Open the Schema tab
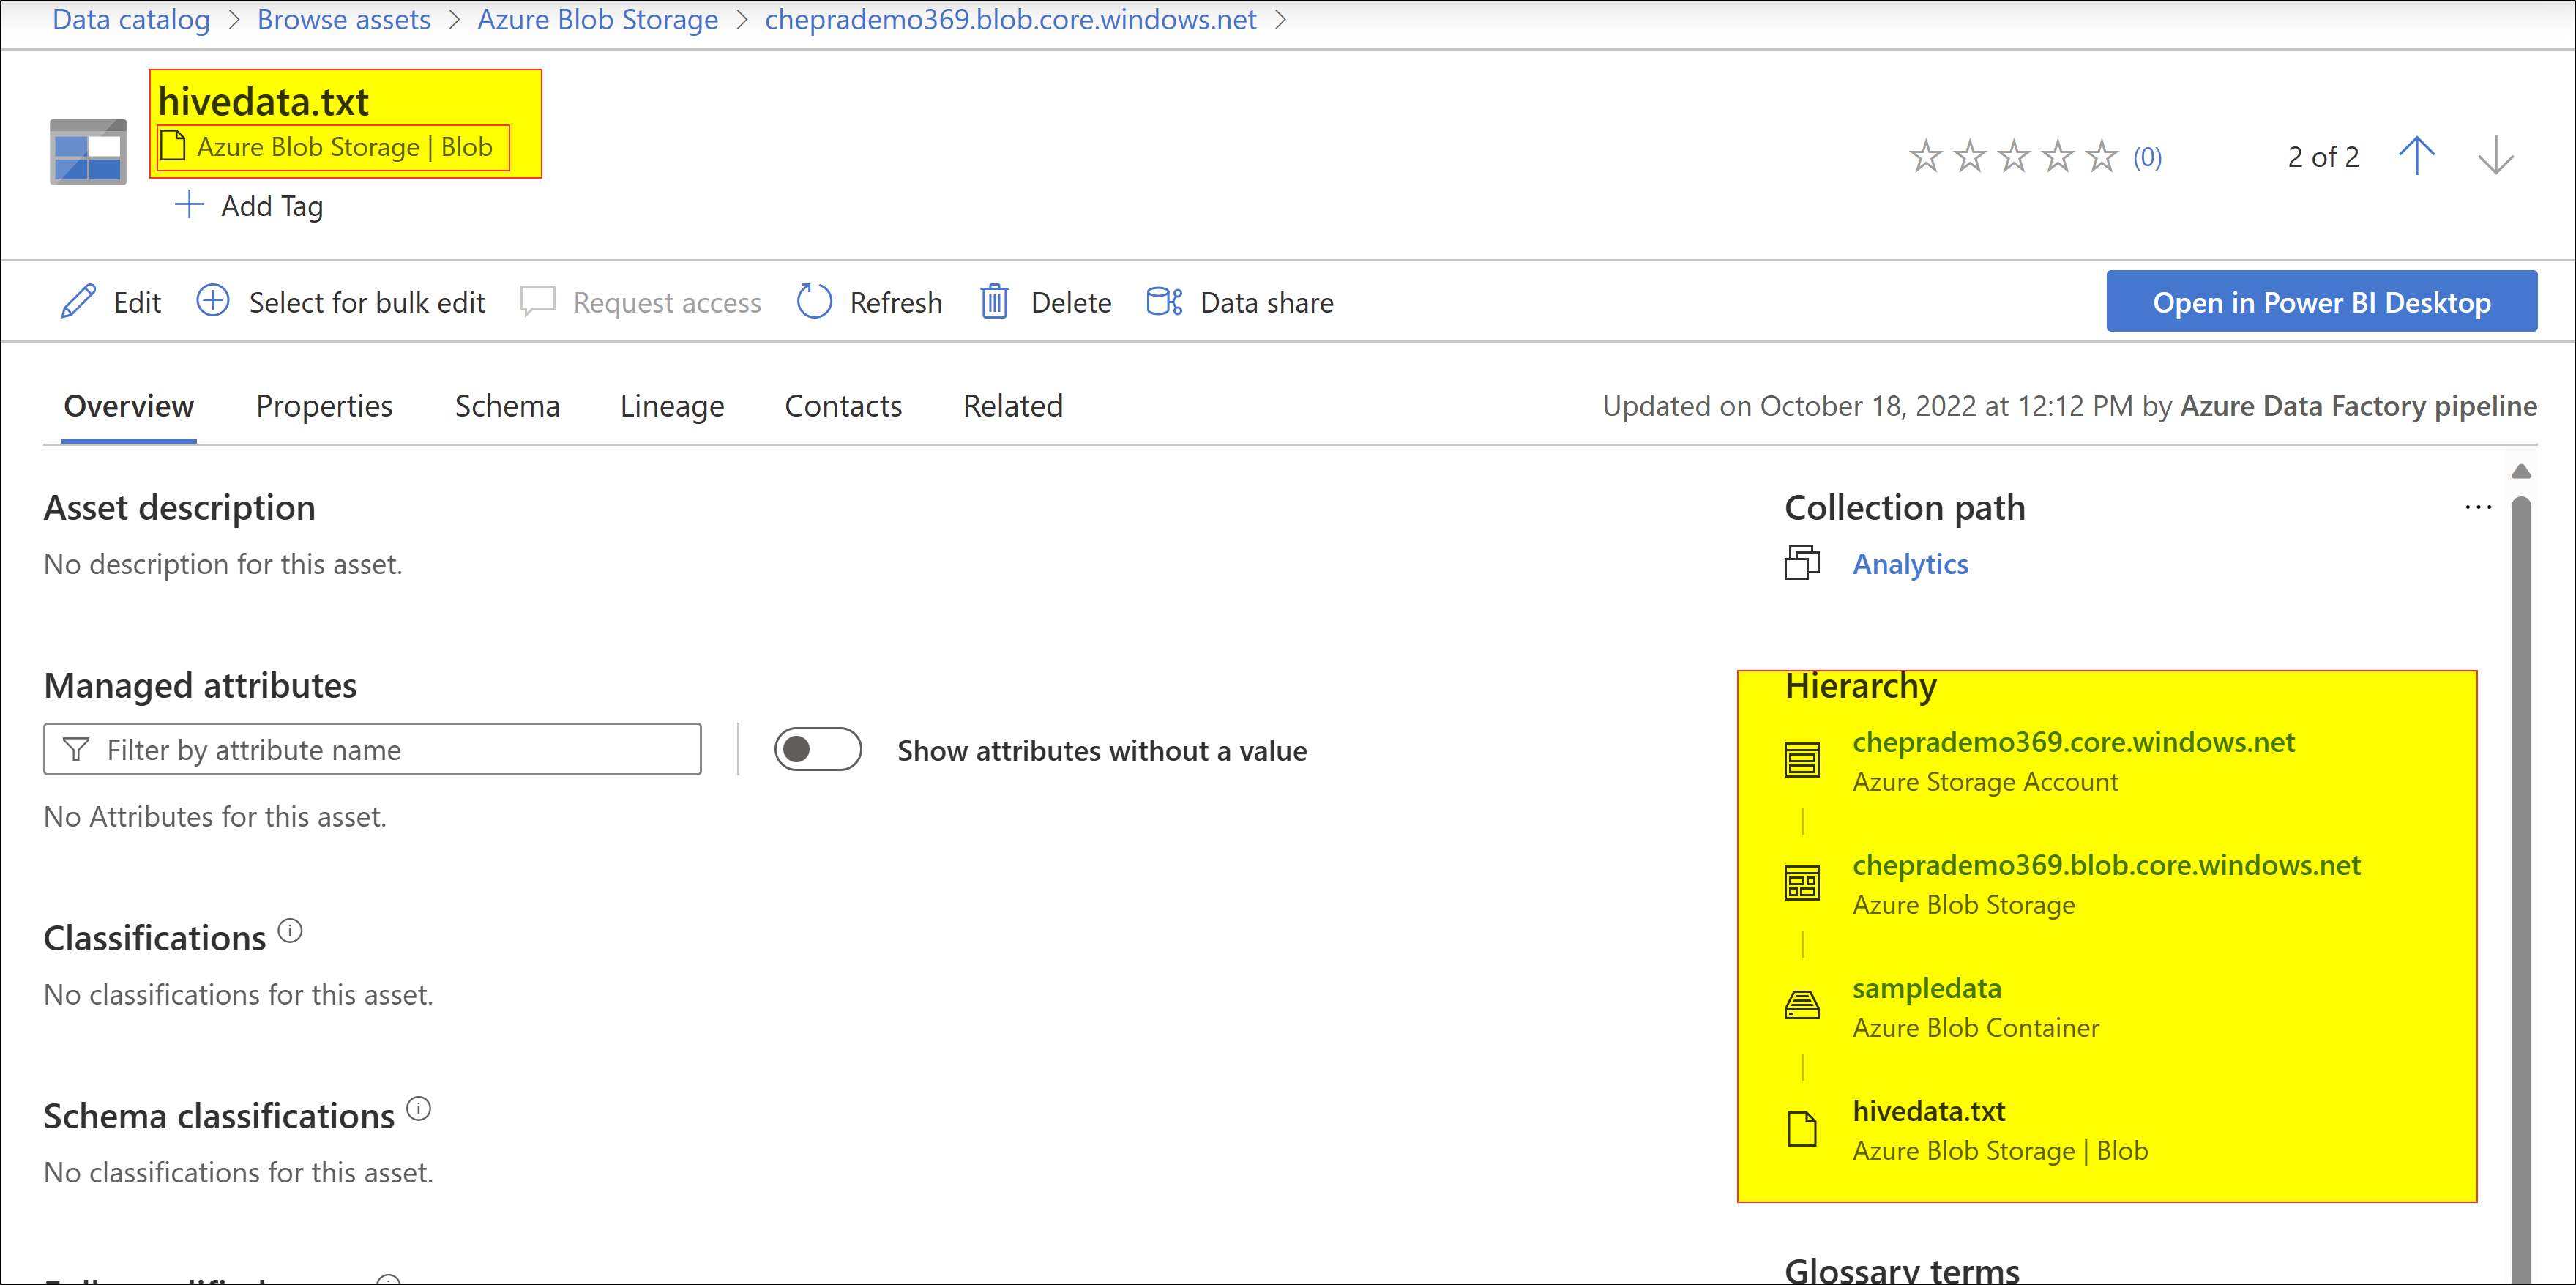Viewport: 2576px width, 1285px height. pos(507,406)
